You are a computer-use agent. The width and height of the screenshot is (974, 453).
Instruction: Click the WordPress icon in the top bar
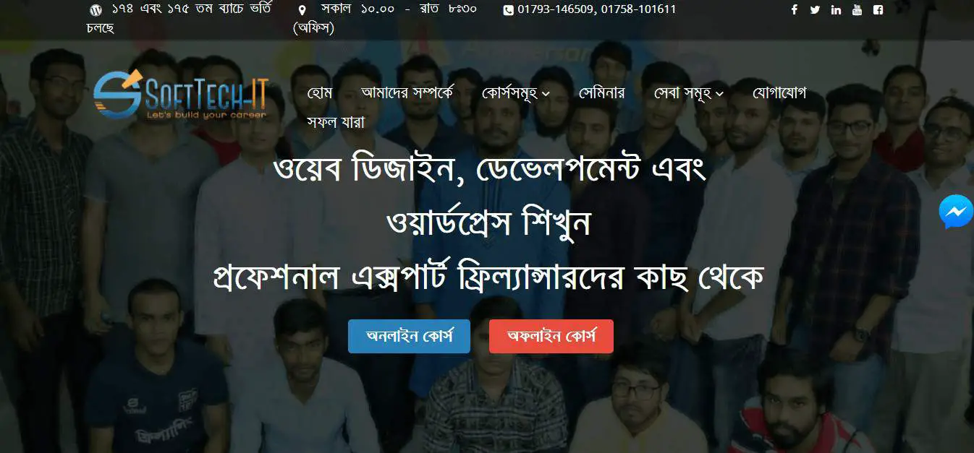96,10
